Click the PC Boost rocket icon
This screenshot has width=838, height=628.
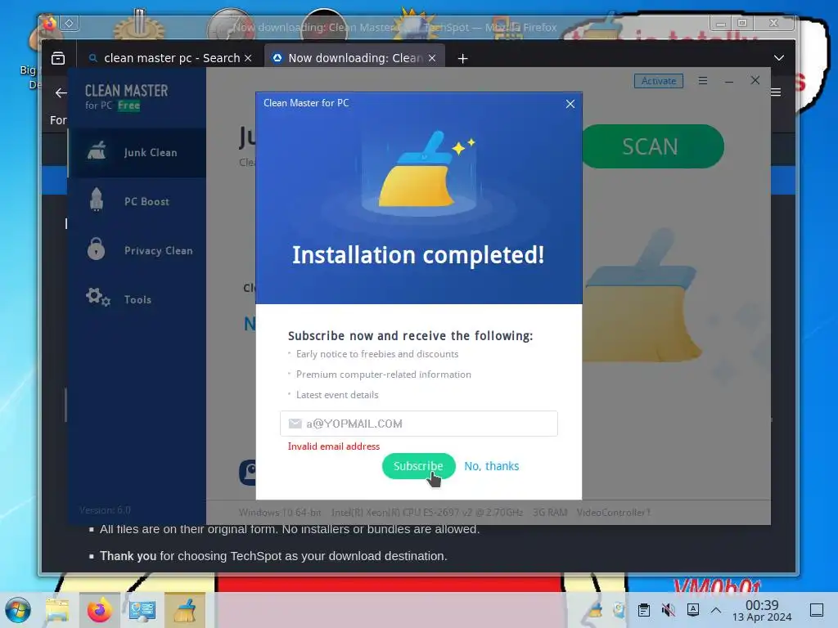click(x=97, y=200)
